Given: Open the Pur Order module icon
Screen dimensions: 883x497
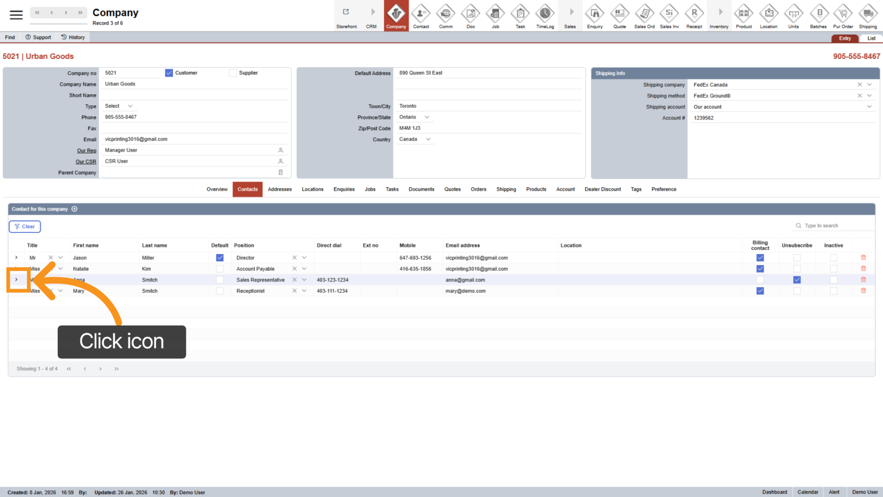Looking at the screenshot, I should [843, 16].
